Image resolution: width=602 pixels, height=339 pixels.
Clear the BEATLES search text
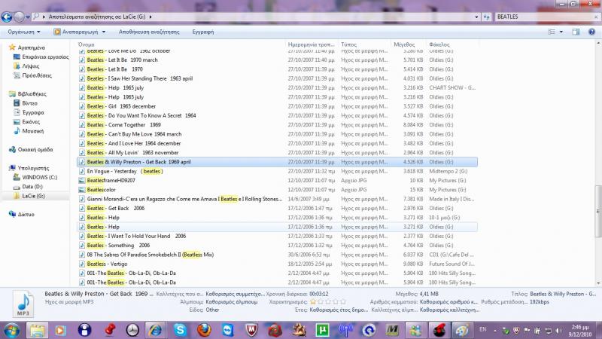click(x=596, y=17)
